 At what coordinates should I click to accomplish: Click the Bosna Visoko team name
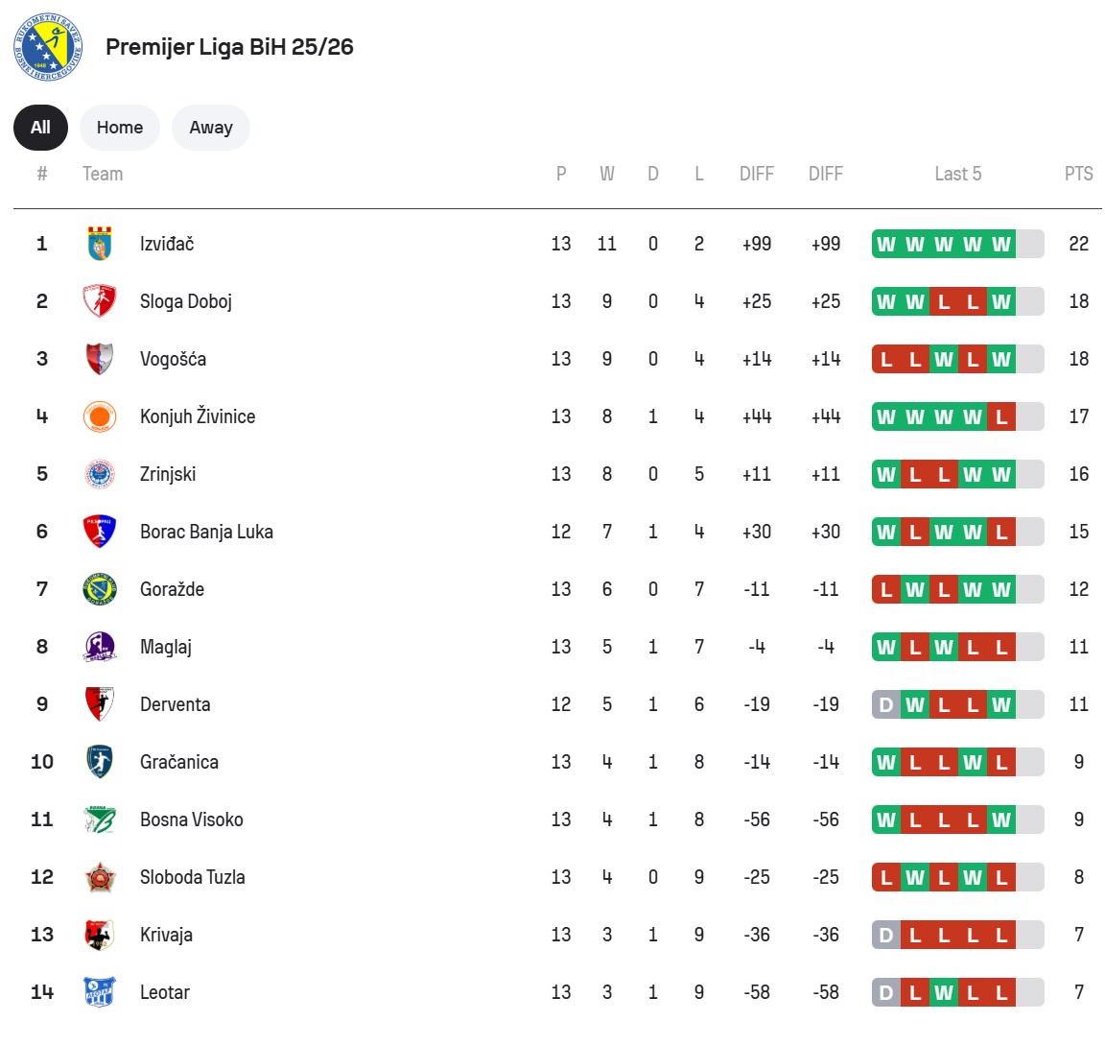pyautogui.click(x=192, y=819)
